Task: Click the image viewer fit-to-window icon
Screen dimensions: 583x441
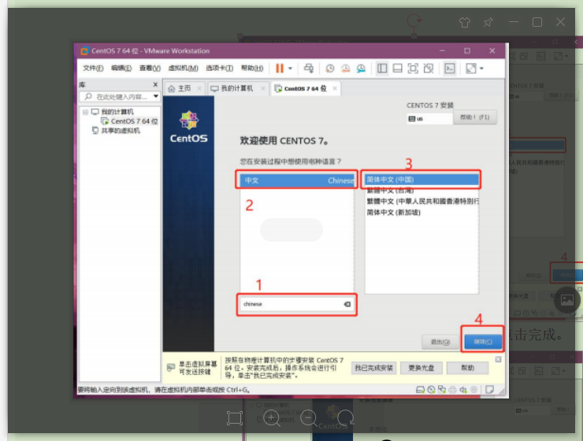Action: tap(235, 418)
